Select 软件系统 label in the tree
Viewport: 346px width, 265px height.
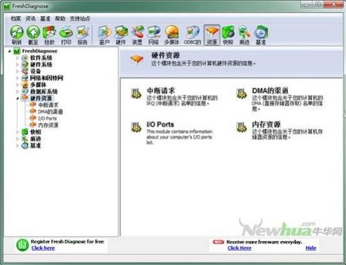[x=41, y=58]
